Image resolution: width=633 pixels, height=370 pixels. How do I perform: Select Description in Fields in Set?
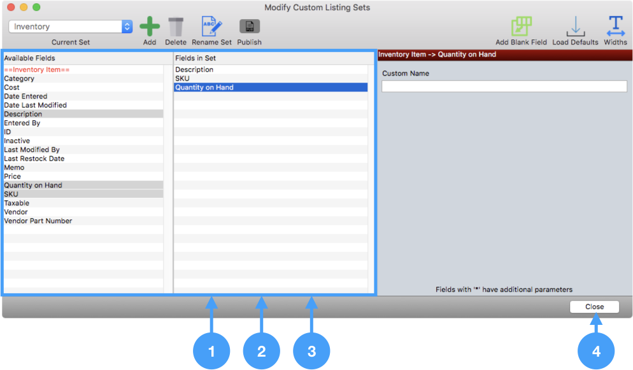click(194, 70)
